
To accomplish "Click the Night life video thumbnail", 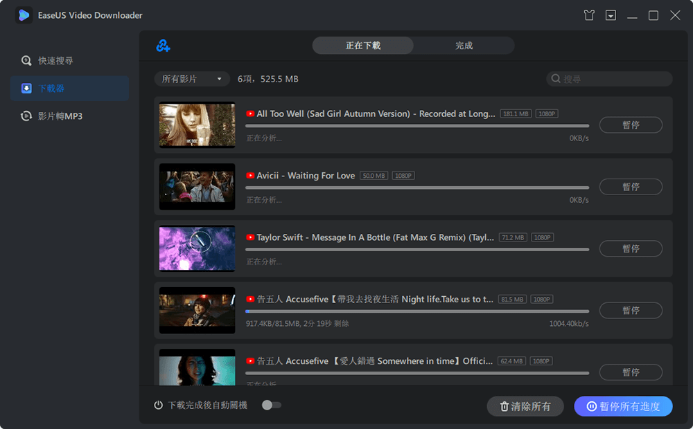I will 197,310.
